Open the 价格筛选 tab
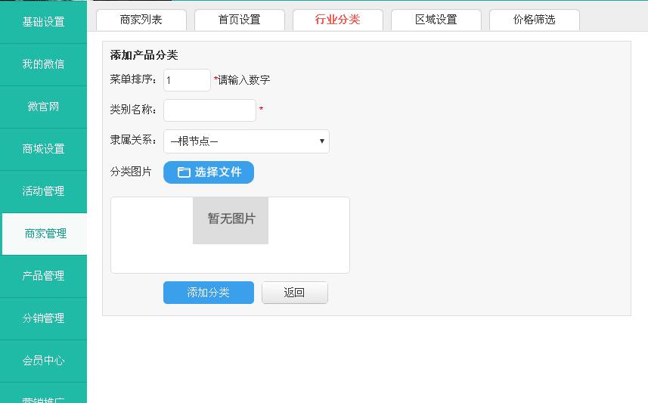The height and width of the screenshot is (403, 648). [534, 20]
